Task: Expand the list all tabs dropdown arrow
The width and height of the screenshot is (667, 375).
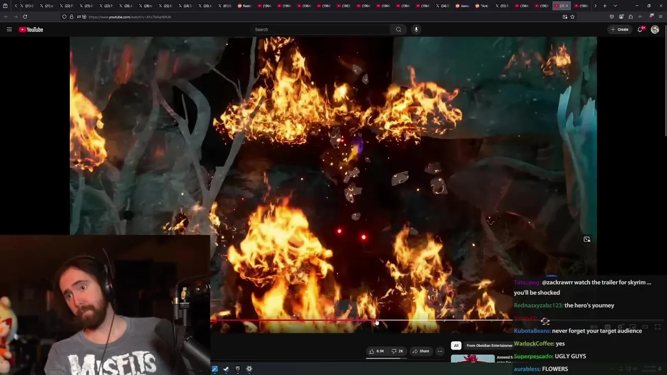Action: (615, 6)
